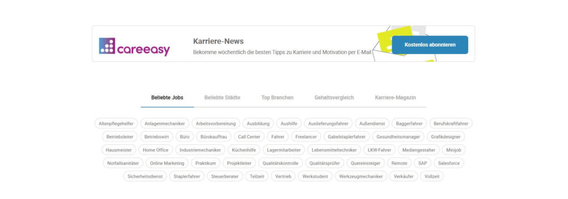
Task: Select the Beliebte Jobs tab
Action: click(168, 97)
